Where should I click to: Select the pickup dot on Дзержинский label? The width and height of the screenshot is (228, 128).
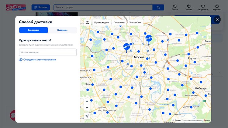tap(191, 107)
